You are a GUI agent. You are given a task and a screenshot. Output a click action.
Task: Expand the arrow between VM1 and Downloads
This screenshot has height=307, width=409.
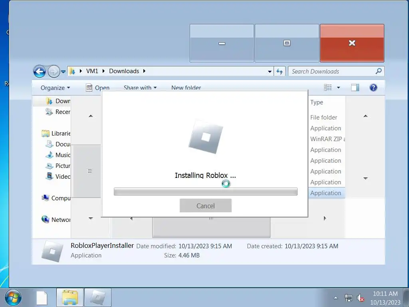(103, 71)
